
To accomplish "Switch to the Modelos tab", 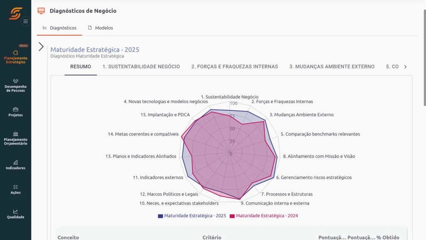I will pyautogui.click(x=100, y=28).
